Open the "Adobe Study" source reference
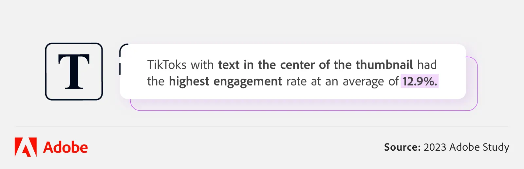This screenshot has width=524, height=169. pos(479,147)
